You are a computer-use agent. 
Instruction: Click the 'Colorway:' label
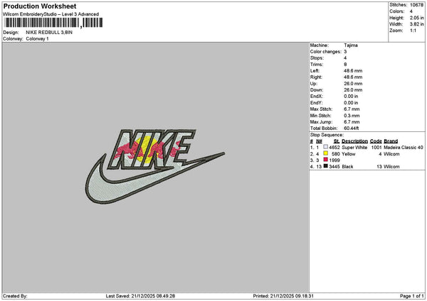[13, 39]
